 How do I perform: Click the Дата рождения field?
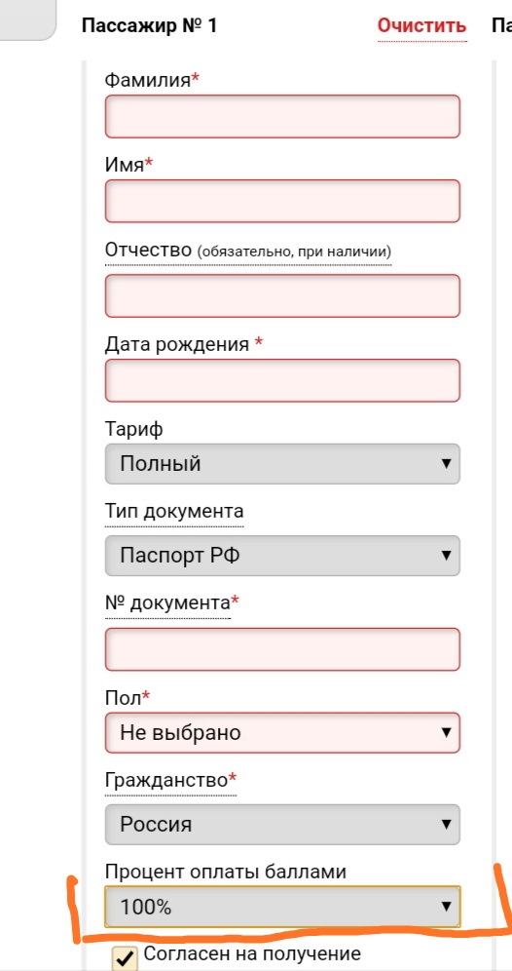pos(282,380)
